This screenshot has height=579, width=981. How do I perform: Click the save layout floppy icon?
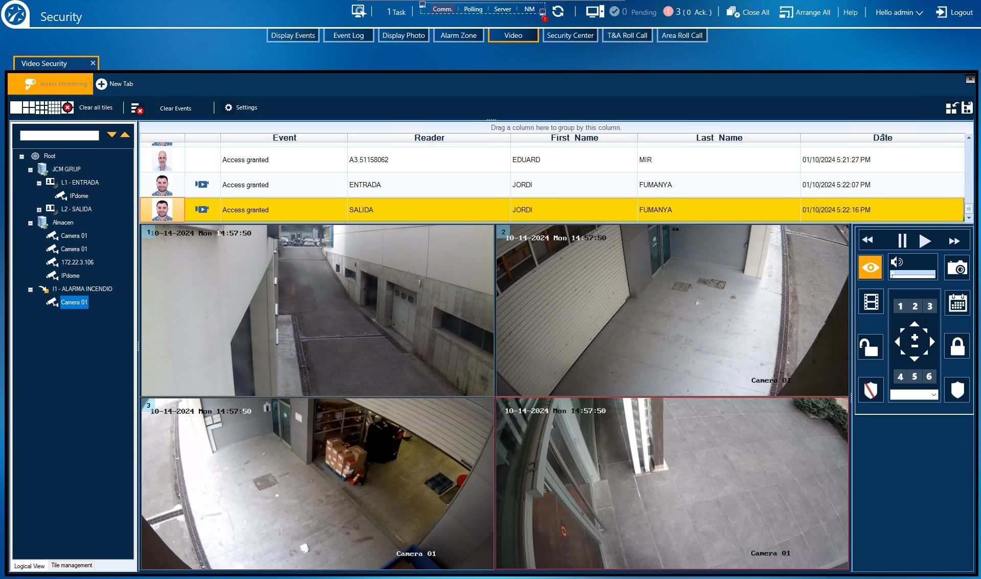[x=967, y=107]
